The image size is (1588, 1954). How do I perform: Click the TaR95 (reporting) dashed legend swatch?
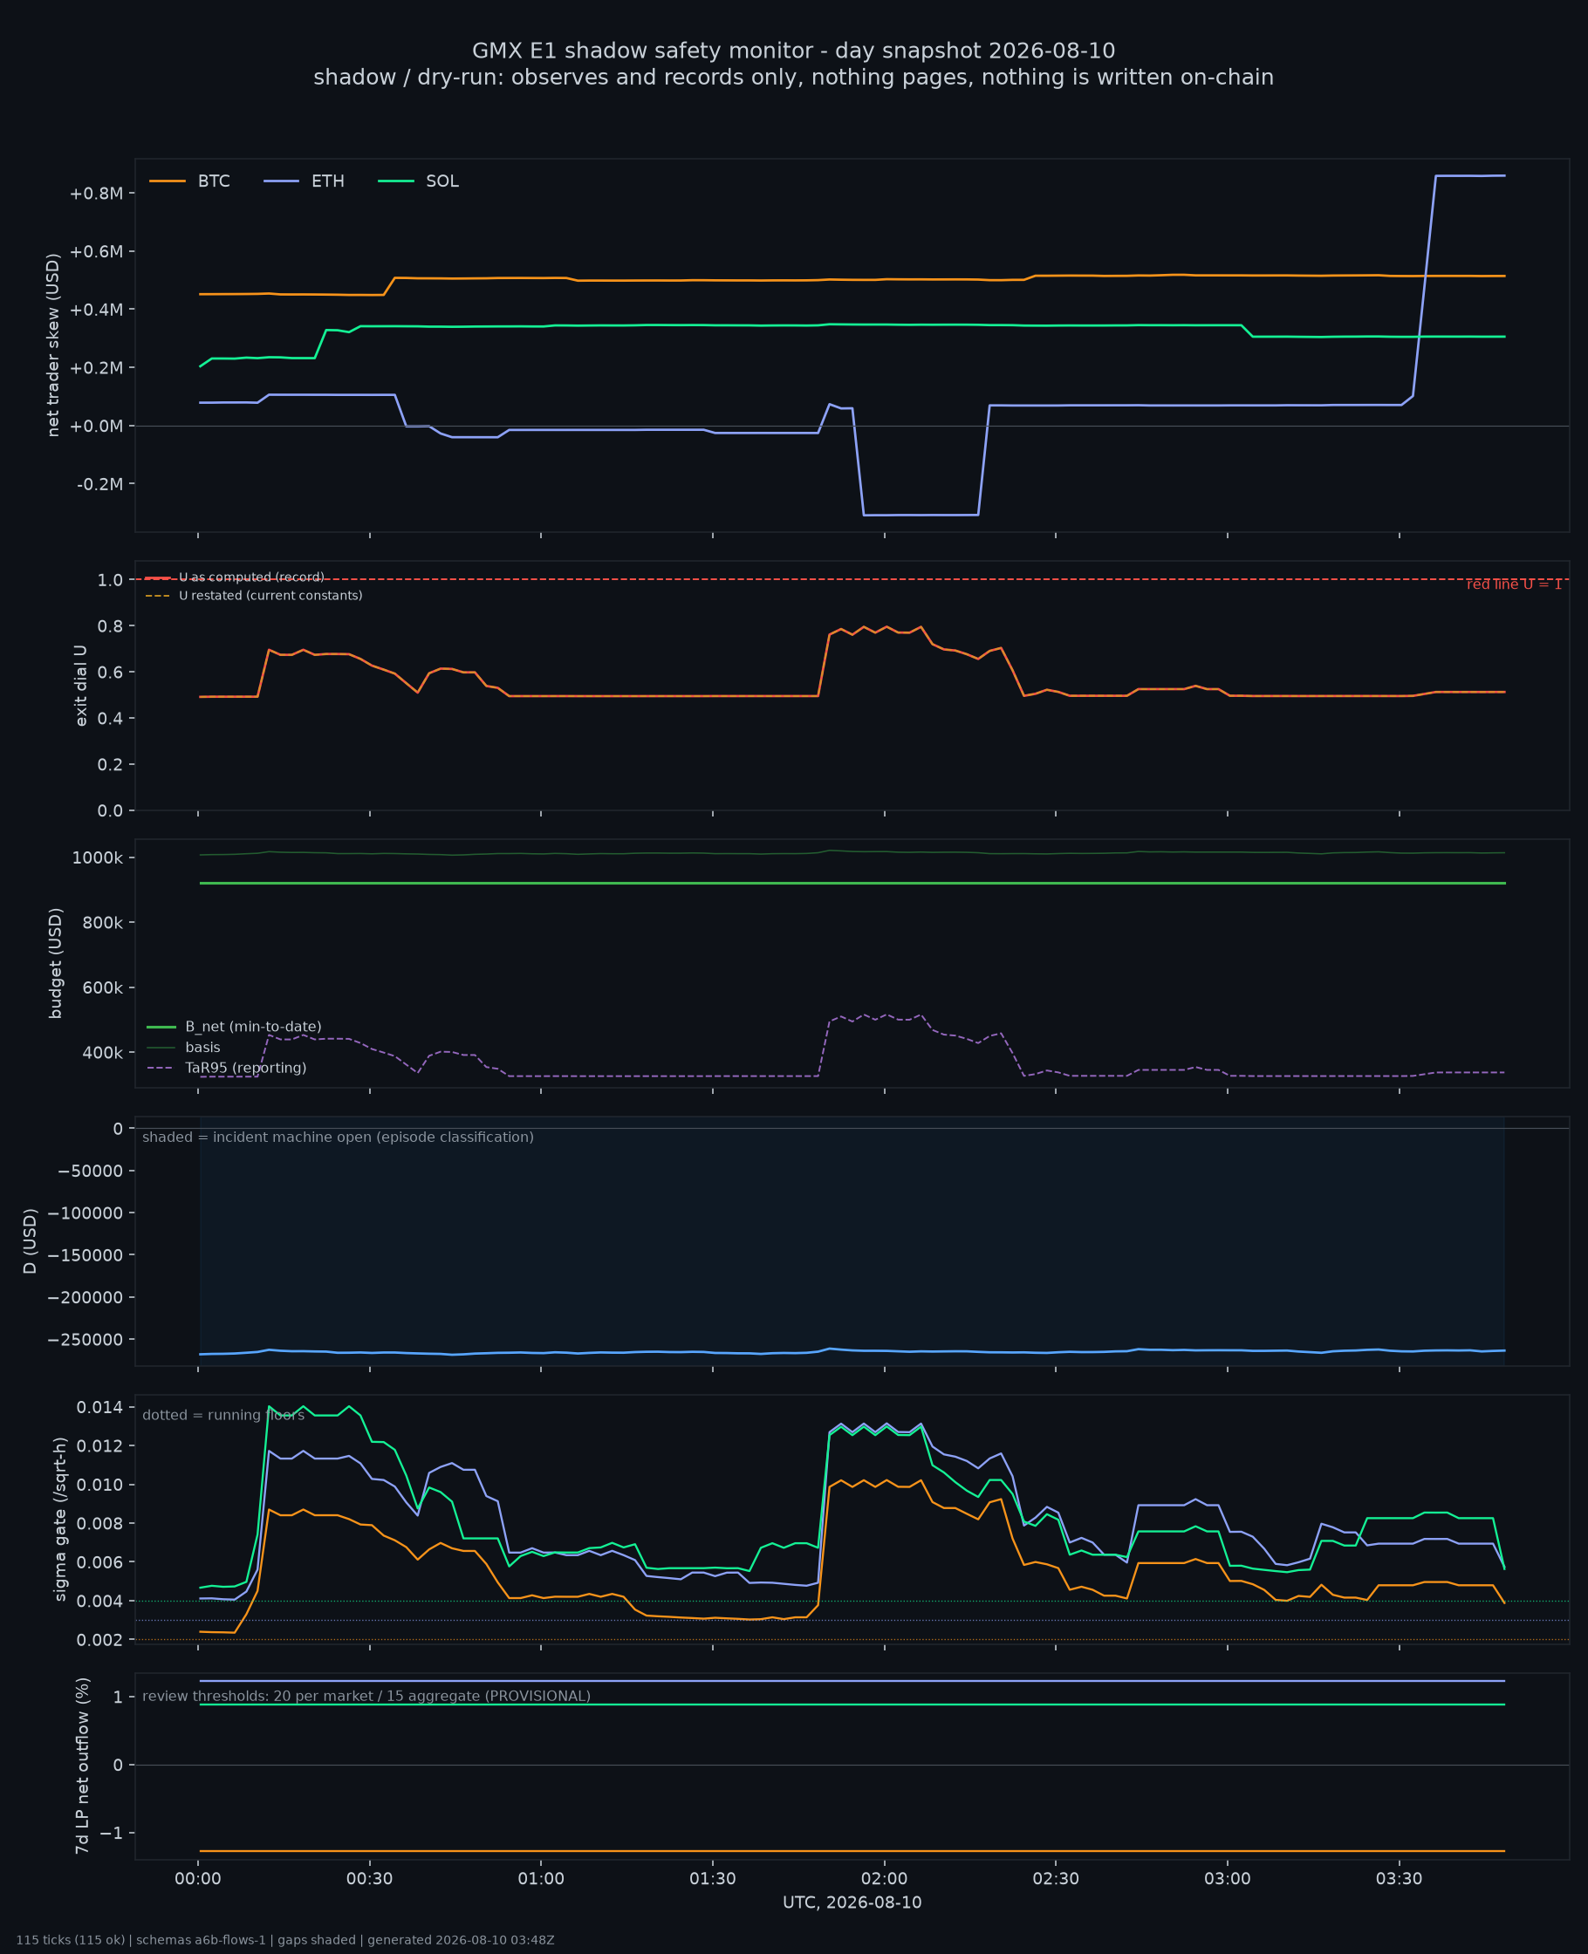tap(161, 1068)
